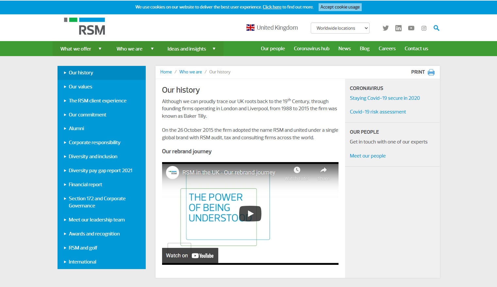Image resolution: width=497 pixels, height=287 pixels.
Task: Open Careers in the navigation bar
Action: [x=387, y=49]
